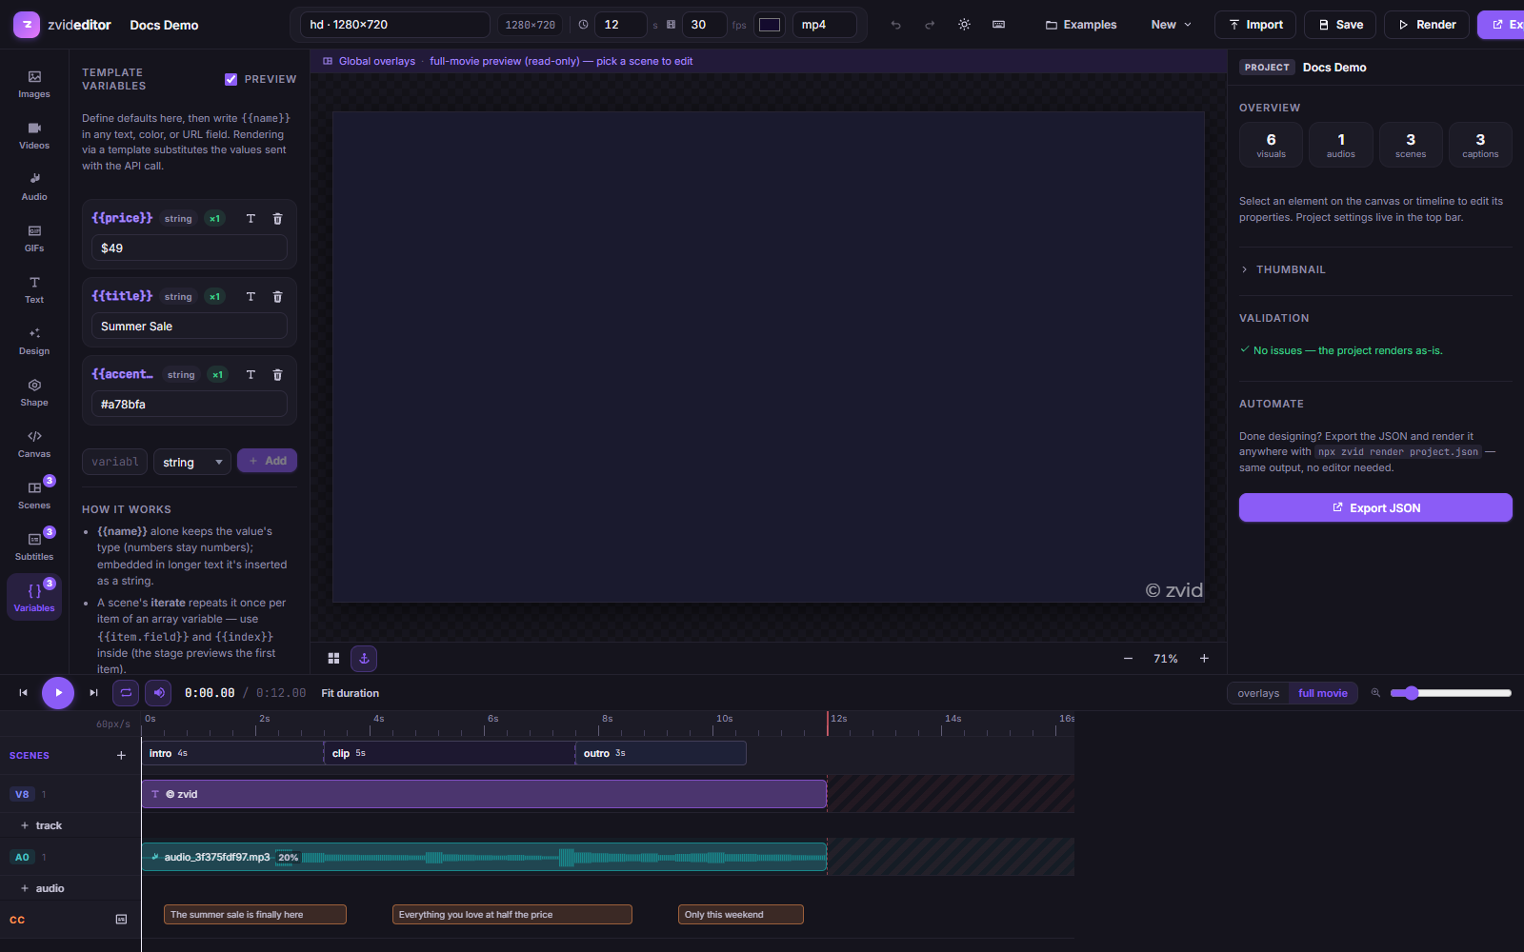1524x952 pixels.
Task: Open the Design panel in sidebar
Action: pyautogui.click(x=34, y=341)
